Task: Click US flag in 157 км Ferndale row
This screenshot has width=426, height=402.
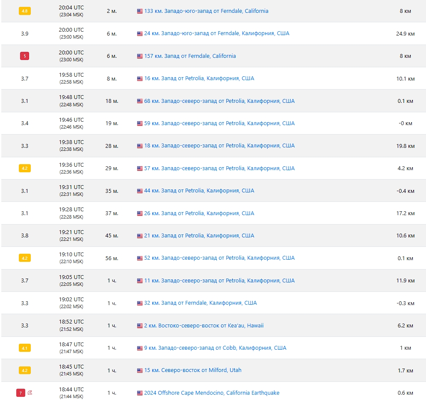Action: coord(139,56)
